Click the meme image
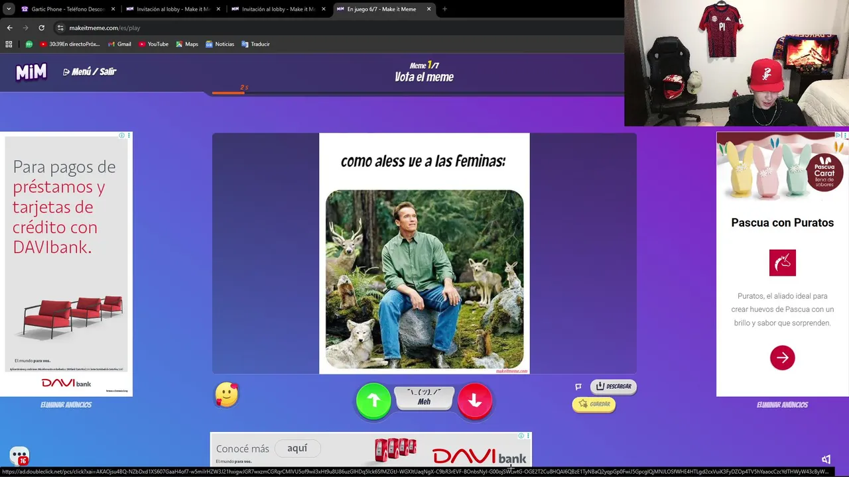Viewport: 849px width, 477px height. point(424,254)
